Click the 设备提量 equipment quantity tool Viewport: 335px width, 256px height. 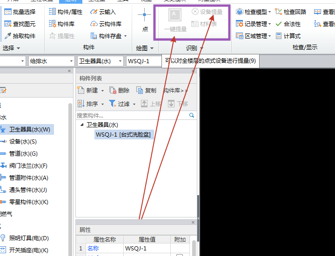pyautogui.click(x=207, y=12)
